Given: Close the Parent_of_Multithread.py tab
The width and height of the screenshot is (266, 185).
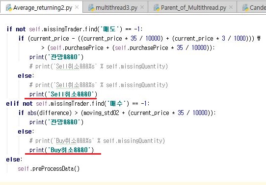Looking at the screenshot, I should click(x=231, y=7).
